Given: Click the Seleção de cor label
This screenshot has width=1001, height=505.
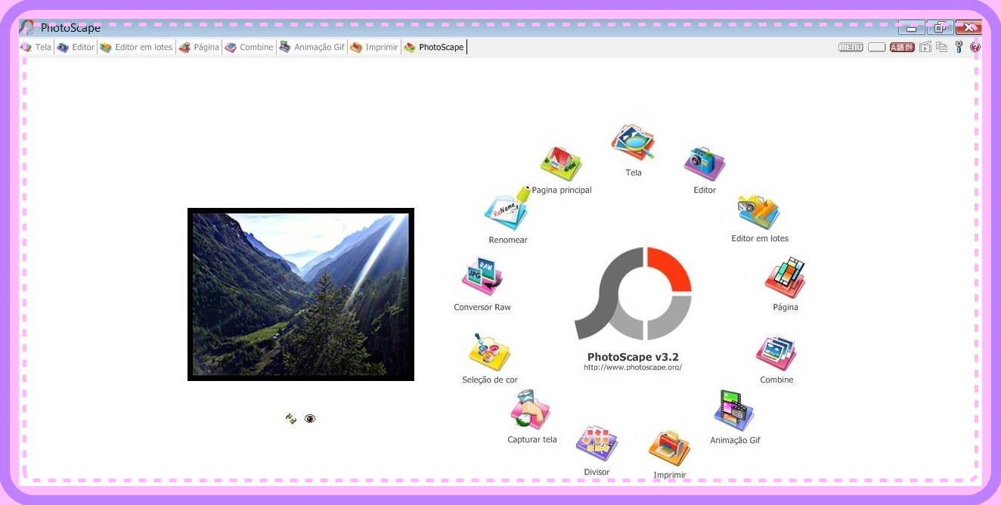Looking at the screenshot, I should tap(490, 380).
